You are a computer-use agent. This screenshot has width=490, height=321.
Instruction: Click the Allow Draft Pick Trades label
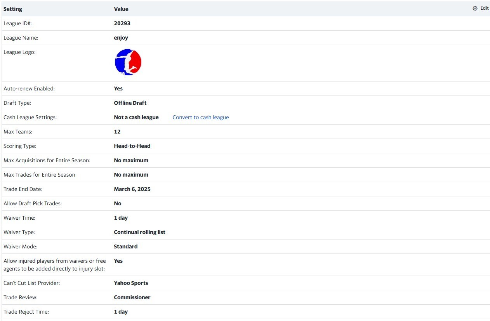pyautogui.click(x=33, y=203)
